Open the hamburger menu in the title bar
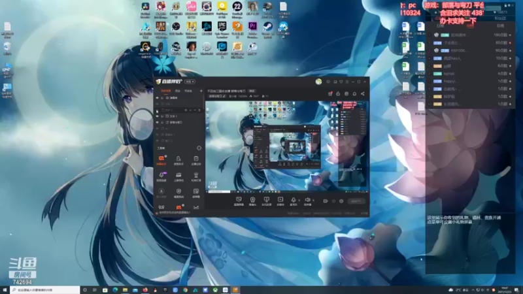523x294 pixels. point(347,82)
